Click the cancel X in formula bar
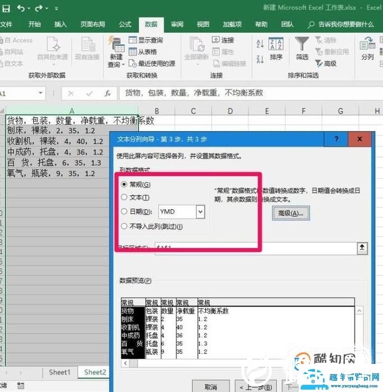 tap(71, 93)
